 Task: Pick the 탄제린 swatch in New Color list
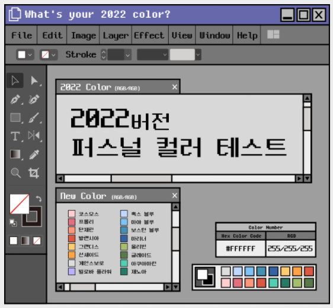tap(72, 230)
